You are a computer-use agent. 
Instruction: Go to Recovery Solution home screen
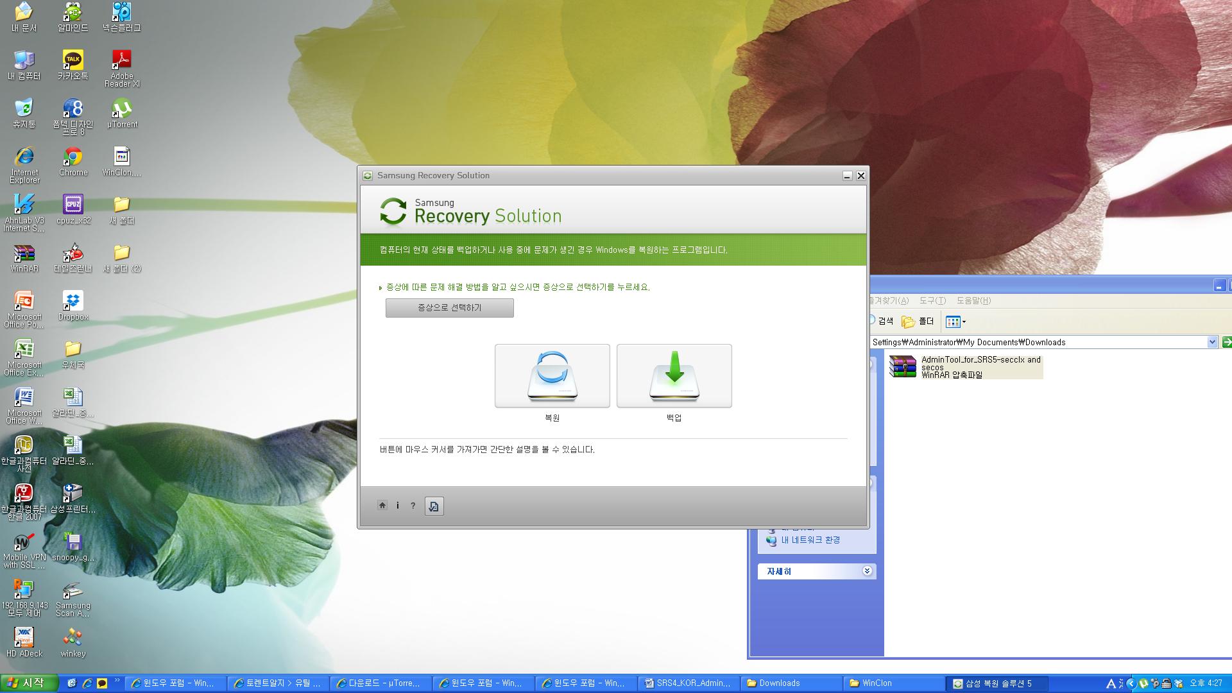[382, 506]
